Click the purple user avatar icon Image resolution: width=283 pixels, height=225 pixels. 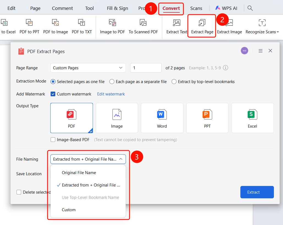tap(244, 51)
